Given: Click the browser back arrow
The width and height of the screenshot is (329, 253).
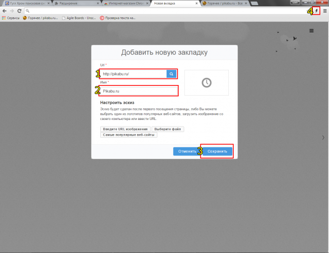Looking at the screenshot, I should (x=5, y=11).
